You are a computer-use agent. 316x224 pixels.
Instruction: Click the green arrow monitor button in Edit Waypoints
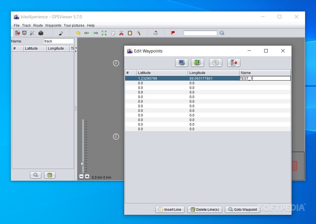[197, 63]
